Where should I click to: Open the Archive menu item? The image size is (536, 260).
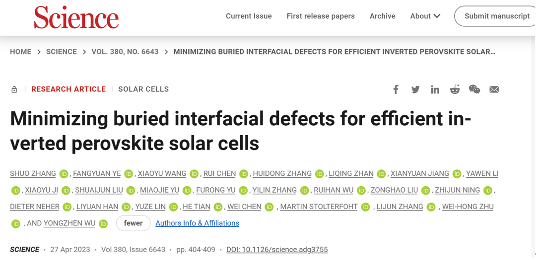383,16
